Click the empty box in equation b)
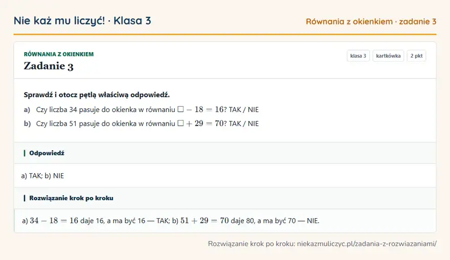The width and height of the screenshot is (450, 260). click(x=181, y=123)
